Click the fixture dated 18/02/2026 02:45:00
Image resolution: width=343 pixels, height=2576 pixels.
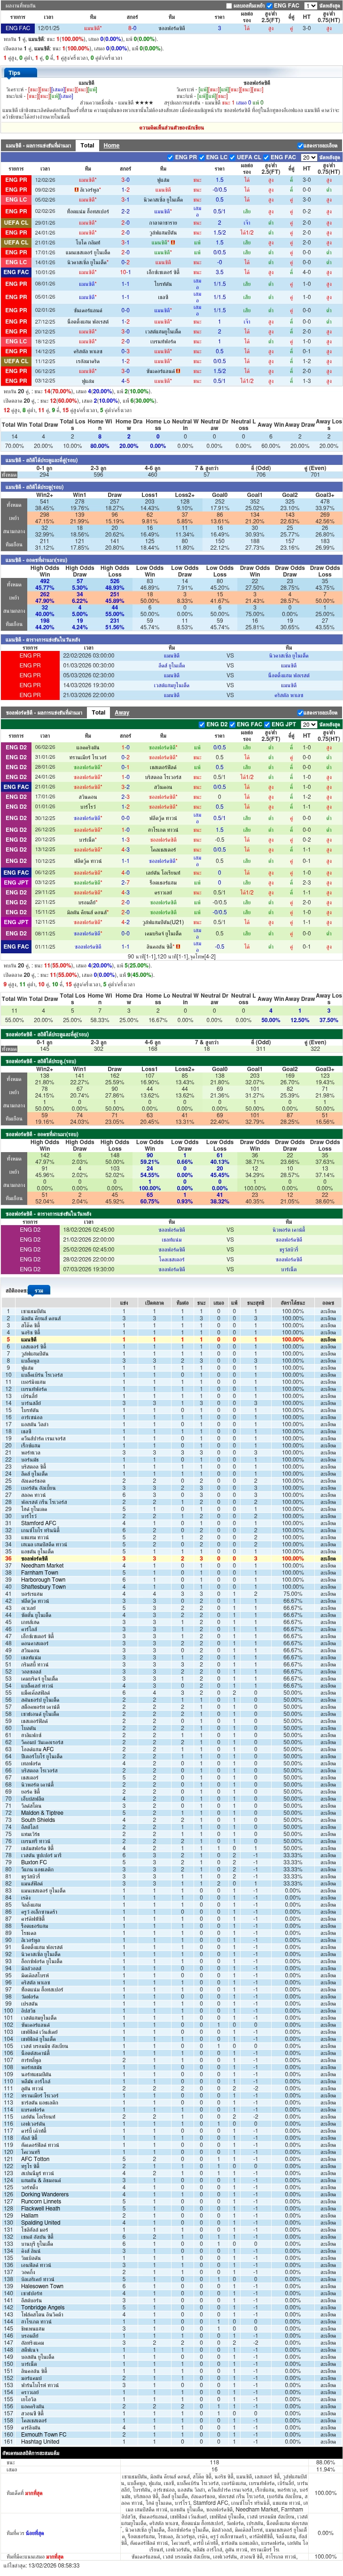(171, 1230)
